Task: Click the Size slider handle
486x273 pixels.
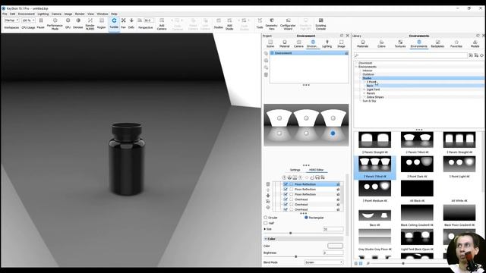Action: [290, 233]
